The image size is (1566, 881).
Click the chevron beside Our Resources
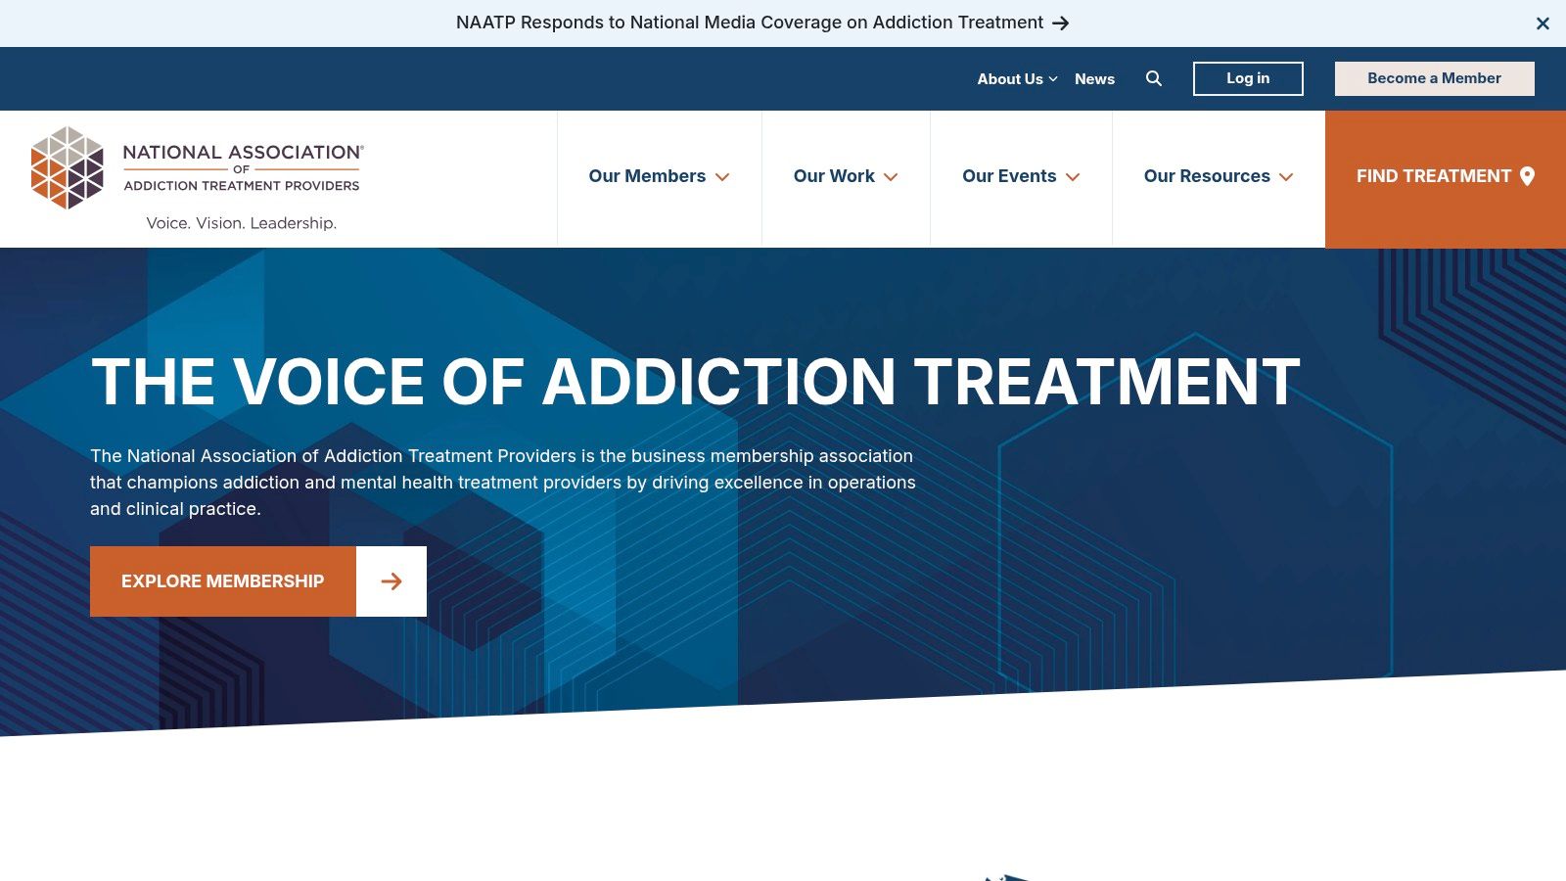point(1287,177)
